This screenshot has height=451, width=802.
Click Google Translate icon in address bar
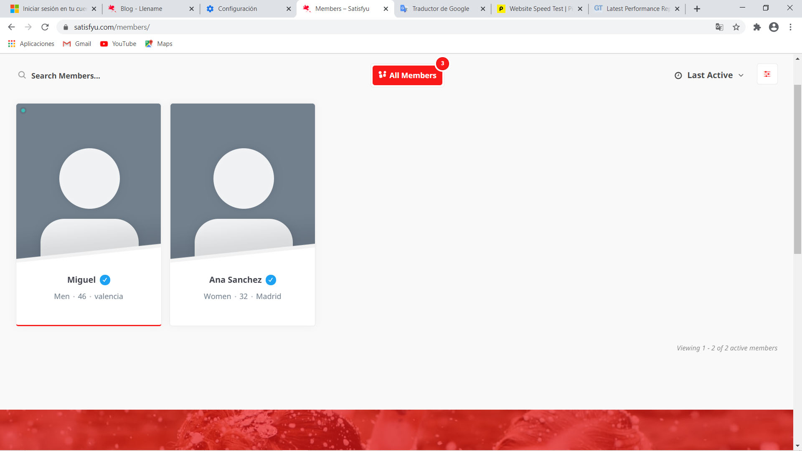(719, 27)
